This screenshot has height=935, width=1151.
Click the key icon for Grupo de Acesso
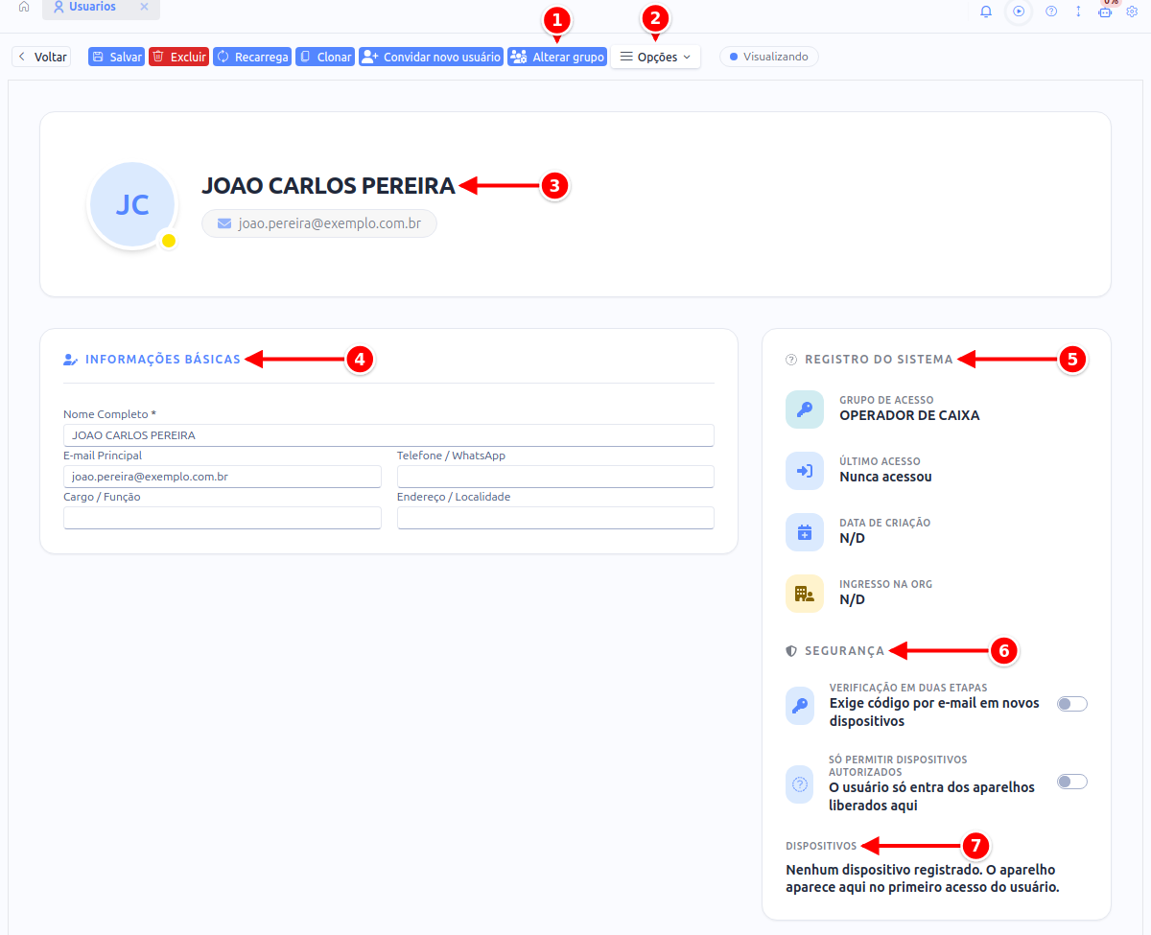tap(805, 409)
